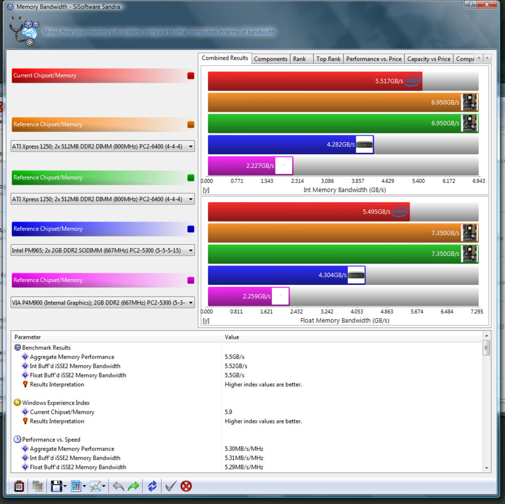The image size is (505, 504).
Task: Toggle the red Current Chipset/Memory square
Action: click(191, 75)
